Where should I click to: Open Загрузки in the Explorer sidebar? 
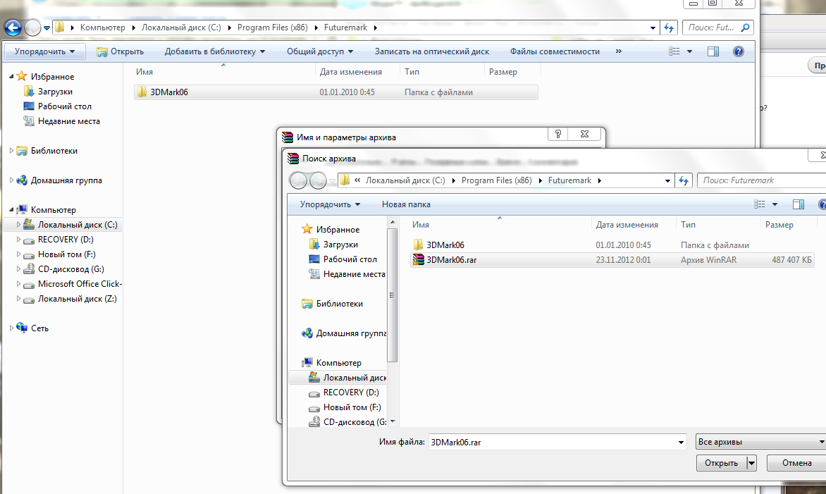55,92
